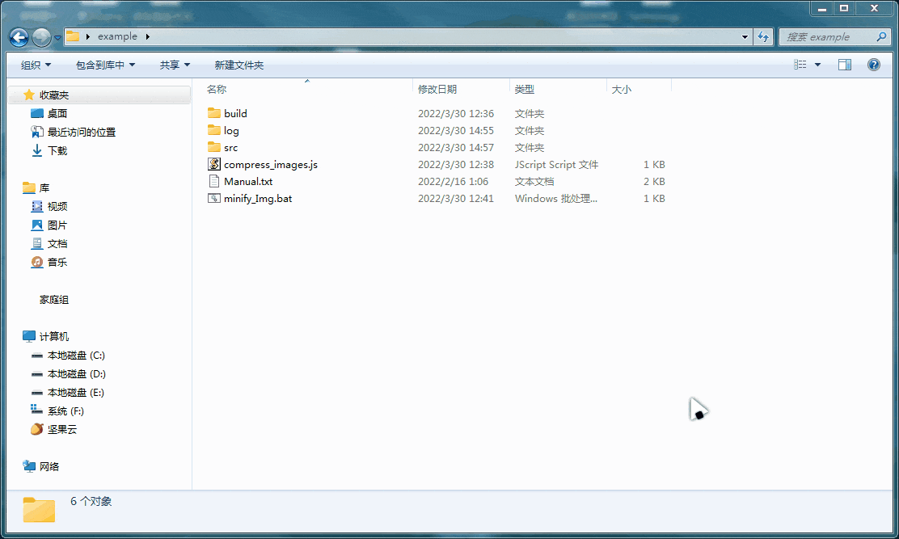Click the folder icon in the address bar

coord(73,36)
